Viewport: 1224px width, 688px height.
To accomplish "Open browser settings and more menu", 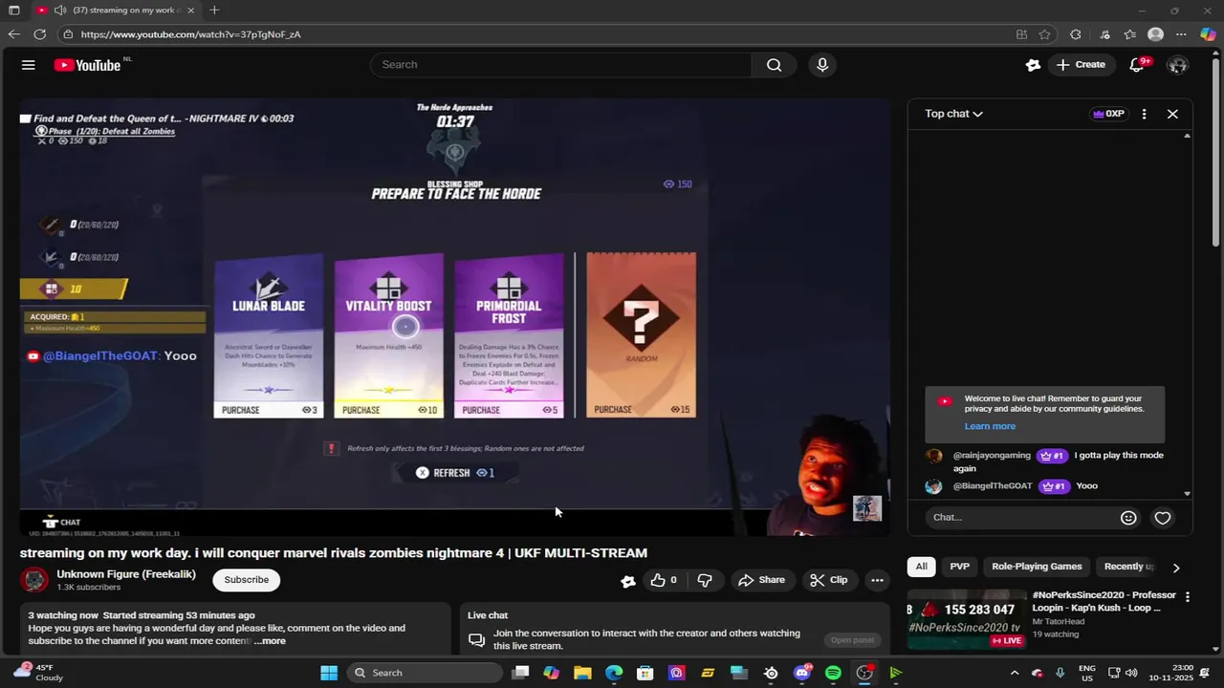I will point(1181,34).
